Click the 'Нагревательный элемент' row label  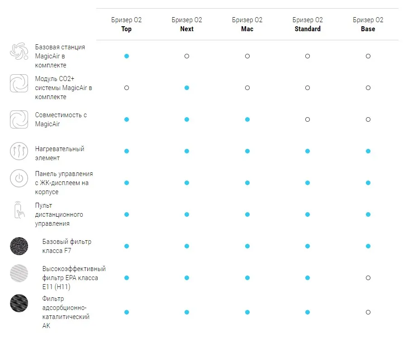(60, 153)
